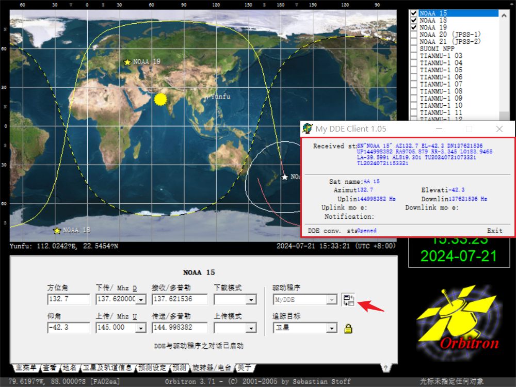This screenshot has height=387, width=516.
Task: Uncheck the NOAA 15 satellite checkbox
Action: point(414,13)
